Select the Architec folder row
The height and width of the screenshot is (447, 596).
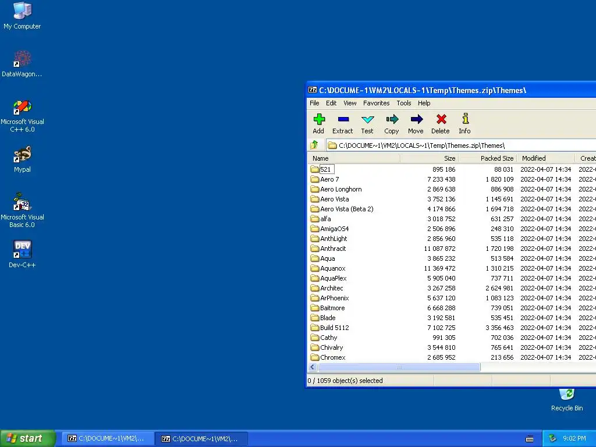click(x=452, y=288)
